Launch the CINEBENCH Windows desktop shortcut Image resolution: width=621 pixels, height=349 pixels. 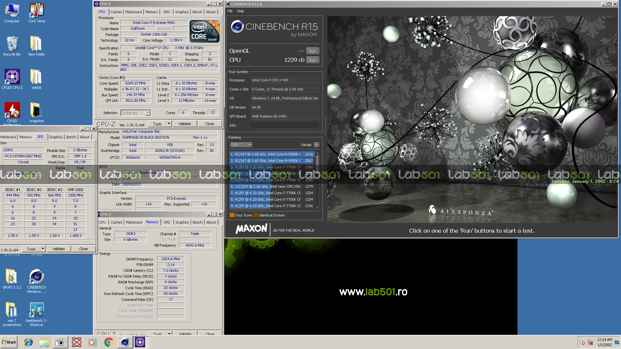[37, 281]
